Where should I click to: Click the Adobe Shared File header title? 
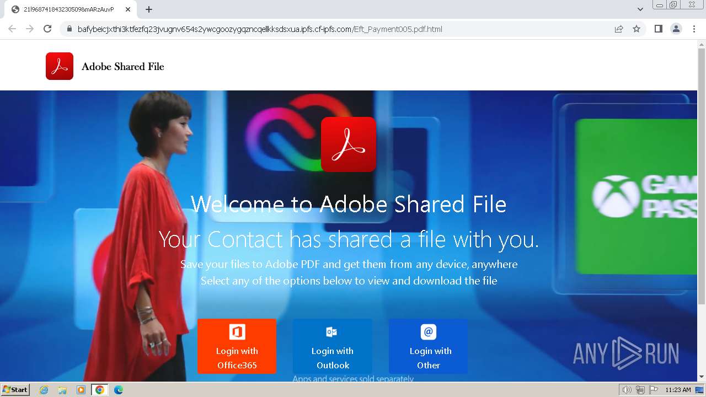pos(123,67)
